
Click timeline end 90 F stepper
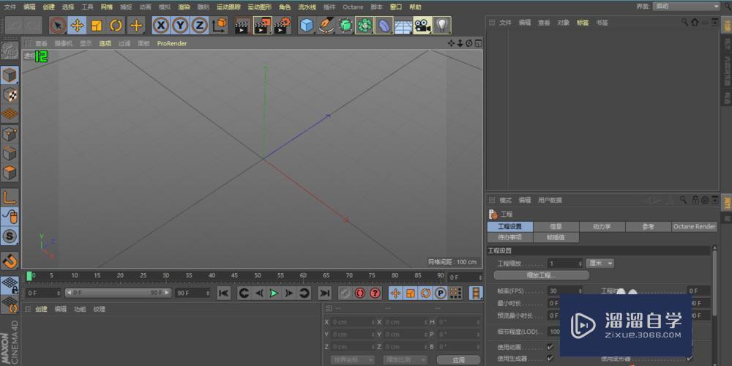(x=207, y=294)
